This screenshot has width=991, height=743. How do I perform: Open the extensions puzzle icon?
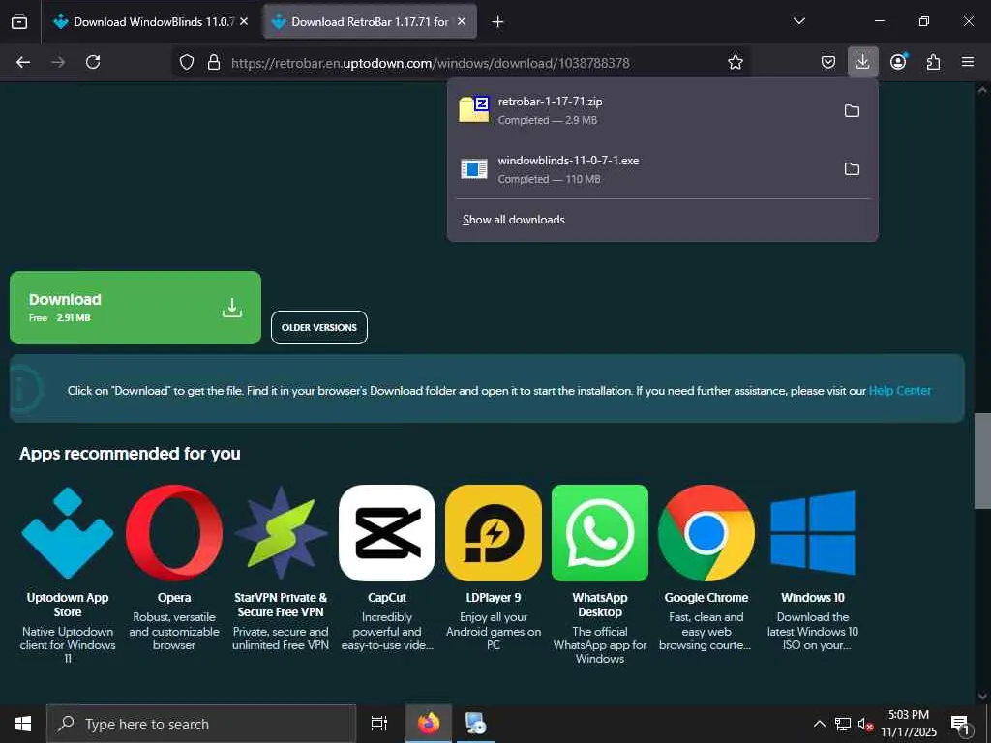[933, 62]
